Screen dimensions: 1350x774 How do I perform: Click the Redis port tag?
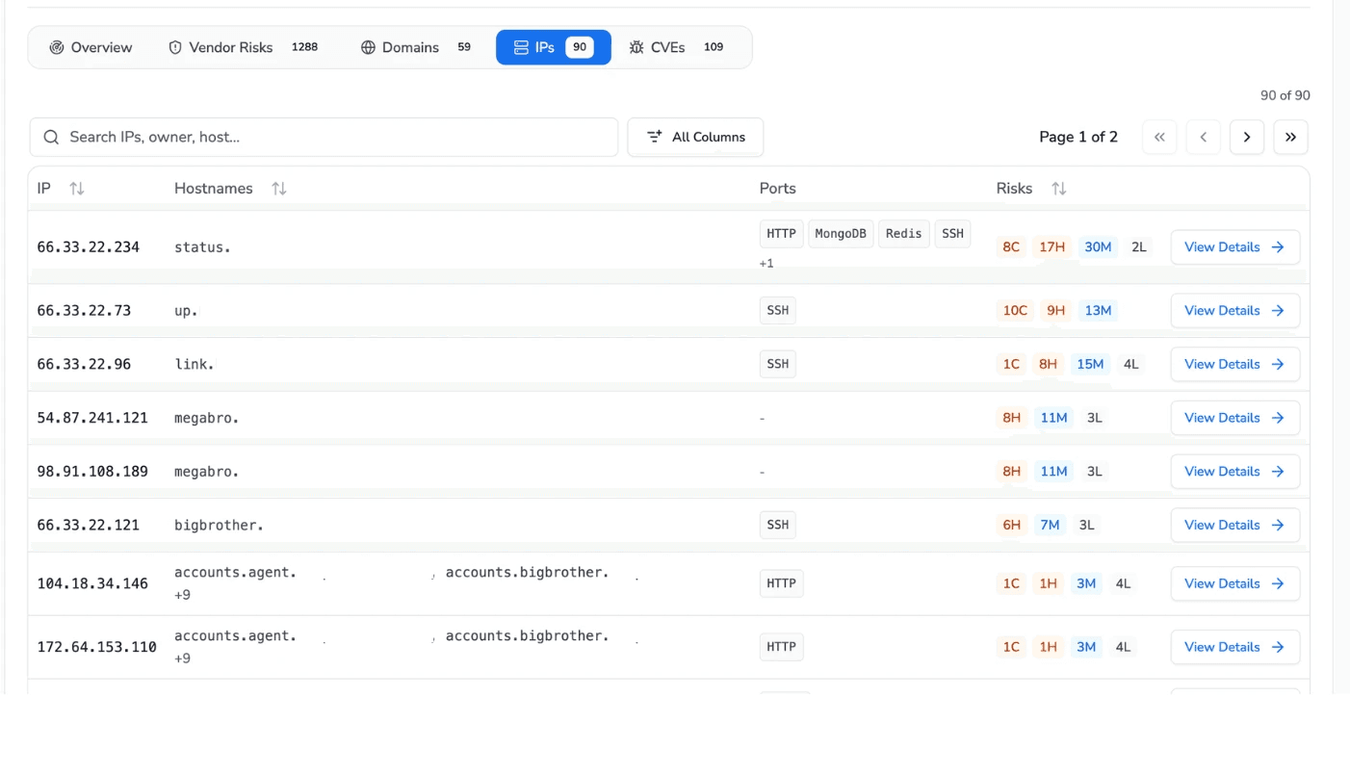point(903,234)
